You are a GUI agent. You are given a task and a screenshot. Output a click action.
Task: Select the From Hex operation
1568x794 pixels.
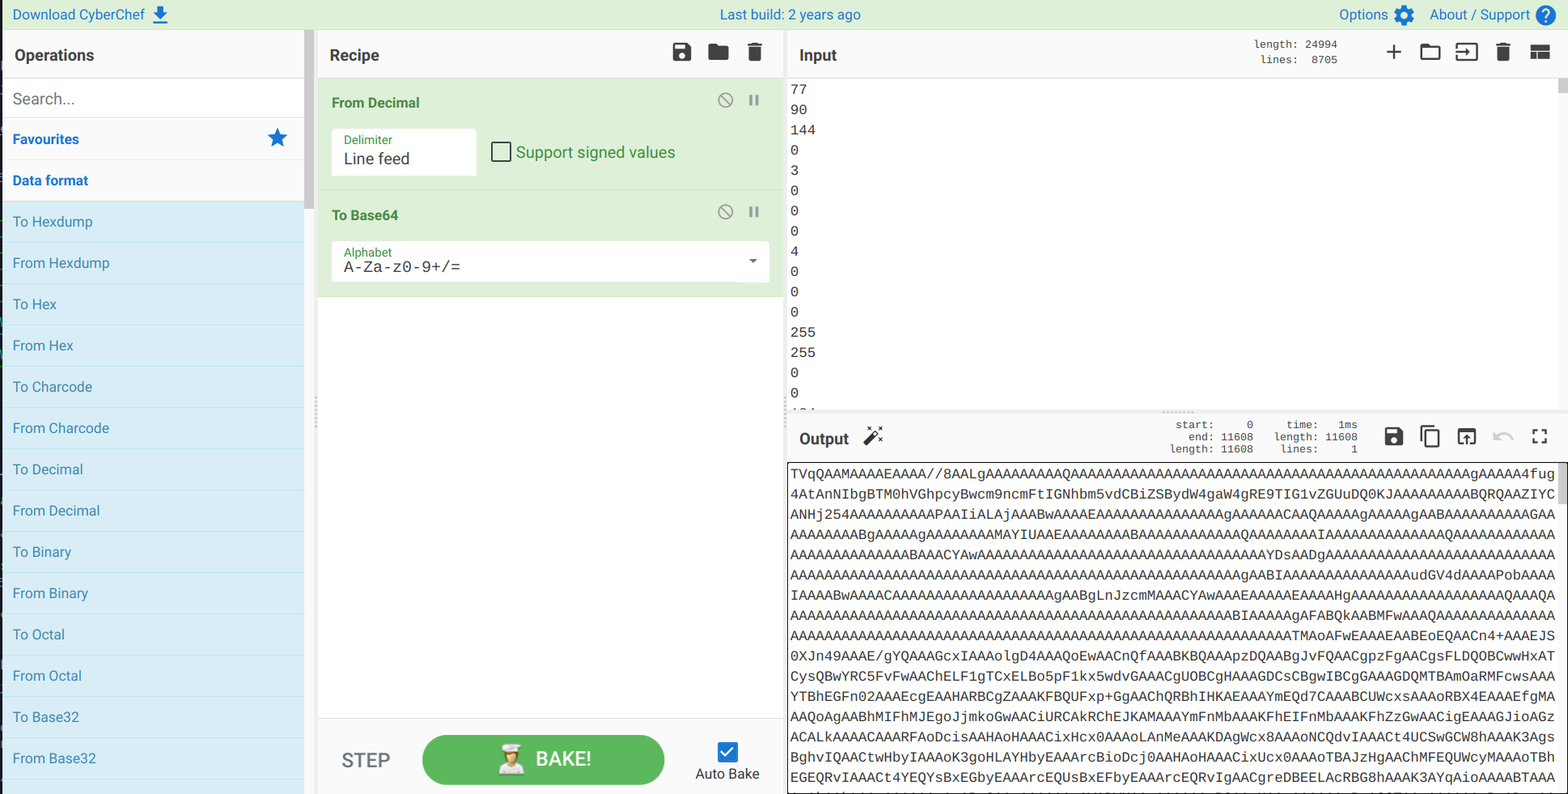pos(154,346)
